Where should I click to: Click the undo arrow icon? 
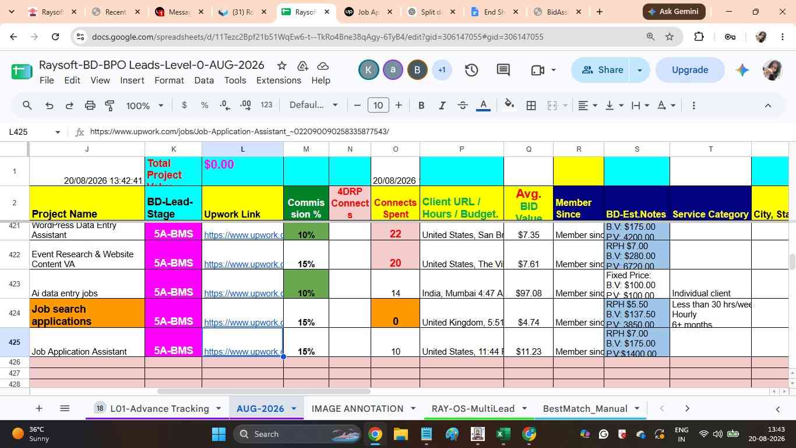point(50,106)
